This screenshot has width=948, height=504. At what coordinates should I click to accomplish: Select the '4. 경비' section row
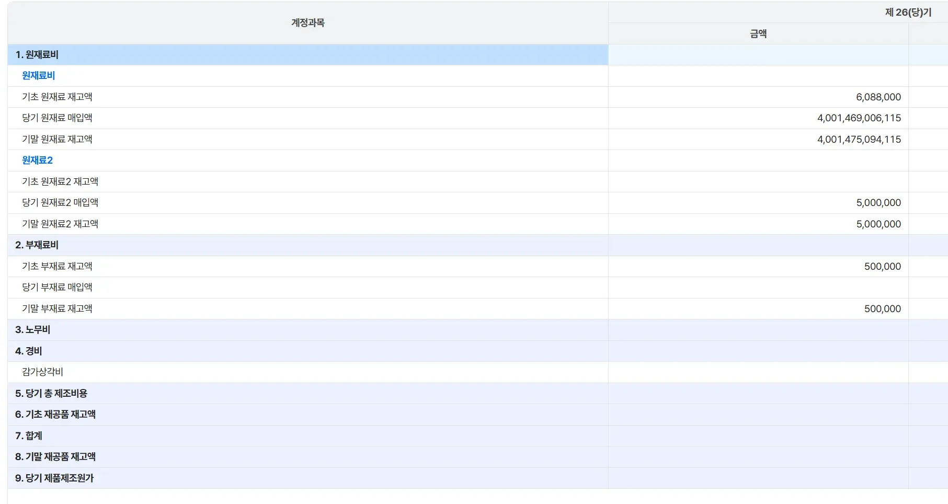pyautogui.click(x=28, y=351)
